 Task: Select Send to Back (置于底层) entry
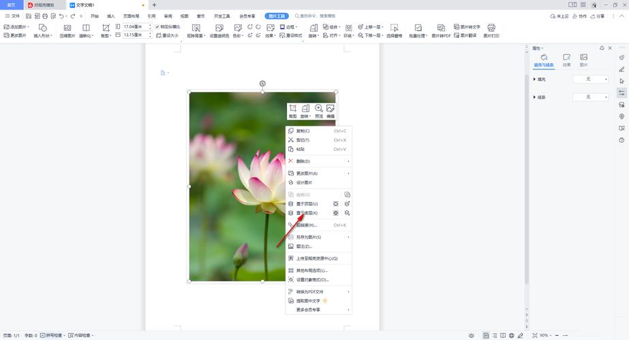point(307,213)
